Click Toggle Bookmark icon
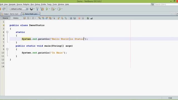 [66, 18]
